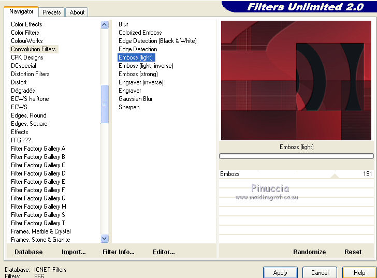377x278 pixels.
Task: Choose Edge Detection (Black & White)
Action: point(158,41)
